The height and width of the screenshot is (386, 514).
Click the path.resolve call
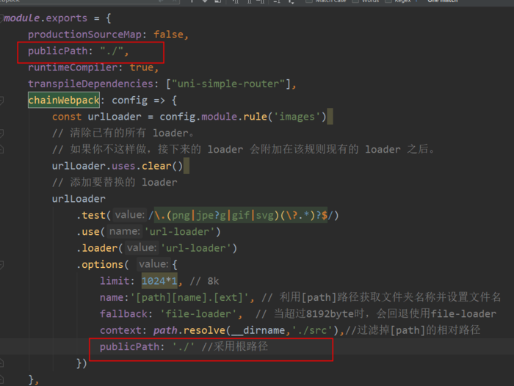point(189,330)
